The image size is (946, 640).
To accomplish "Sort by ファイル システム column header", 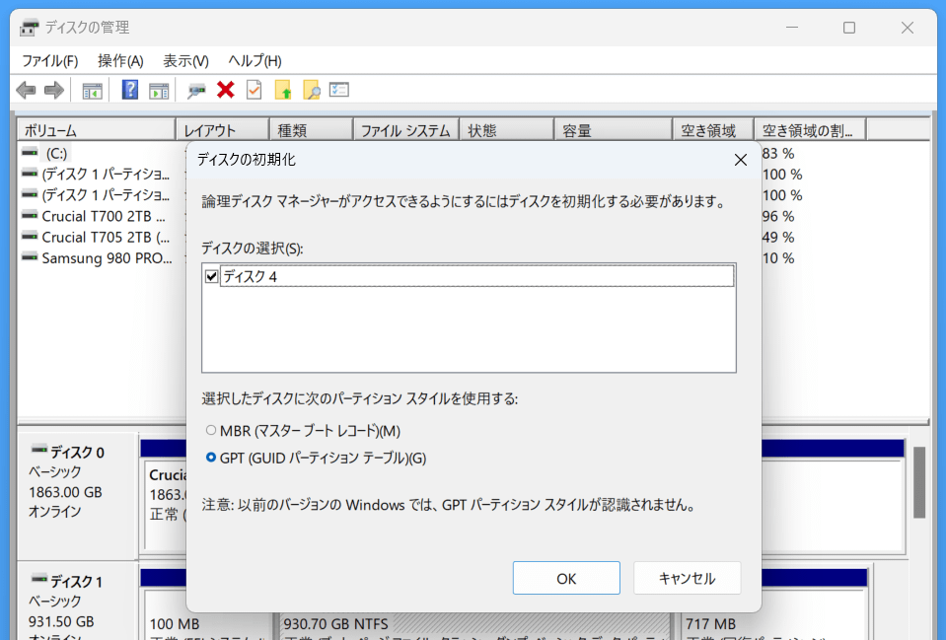I will (406, 130).
